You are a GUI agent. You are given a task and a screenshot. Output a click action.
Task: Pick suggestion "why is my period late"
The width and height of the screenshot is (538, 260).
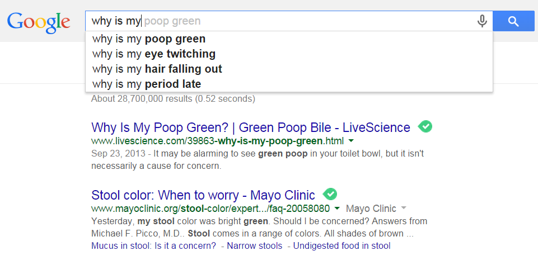[x=147, y=84]
